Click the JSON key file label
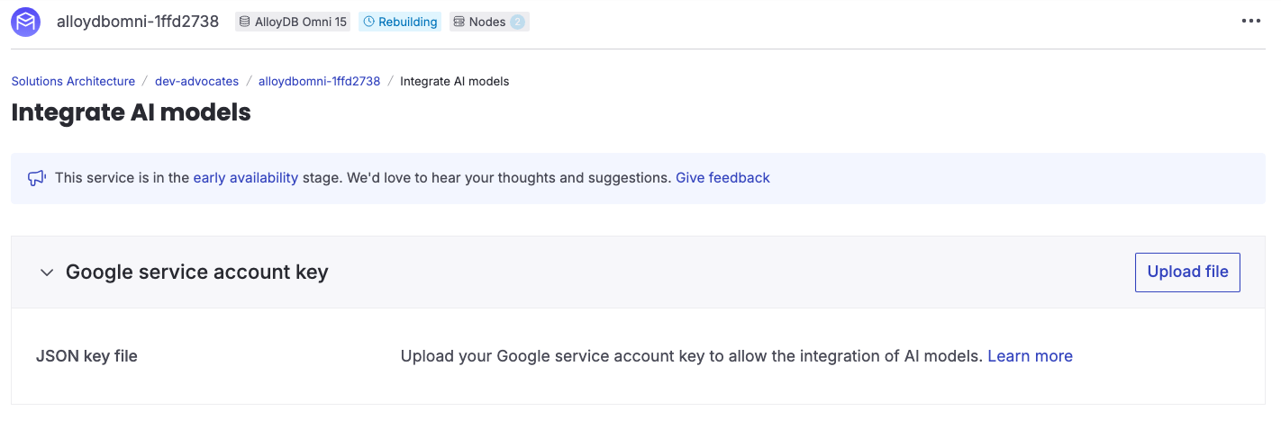Viewport: 1281px width, 429px height. (86, 356)
